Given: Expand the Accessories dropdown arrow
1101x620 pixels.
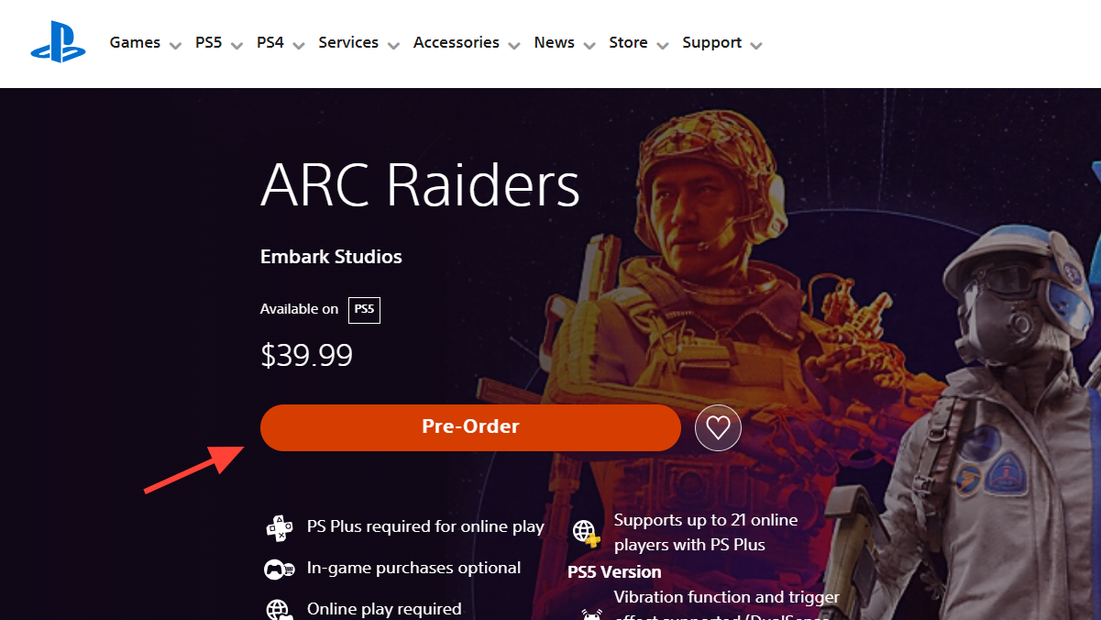Looking at the screenshot, I should click(x=514, y=45).
